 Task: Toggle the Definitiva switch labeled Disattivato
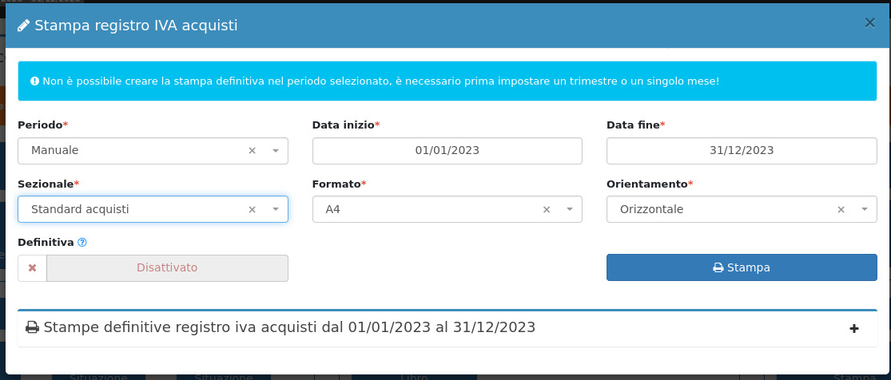pos(167,268)
